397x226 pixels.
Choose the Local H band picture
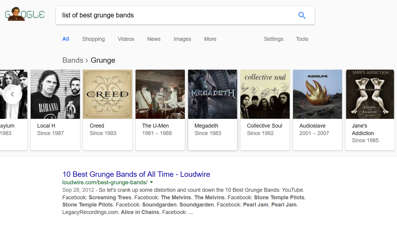55,94
